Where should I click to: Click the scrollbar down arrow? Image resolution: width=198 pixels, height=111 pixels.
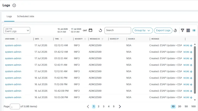click(x=195, y=100)
